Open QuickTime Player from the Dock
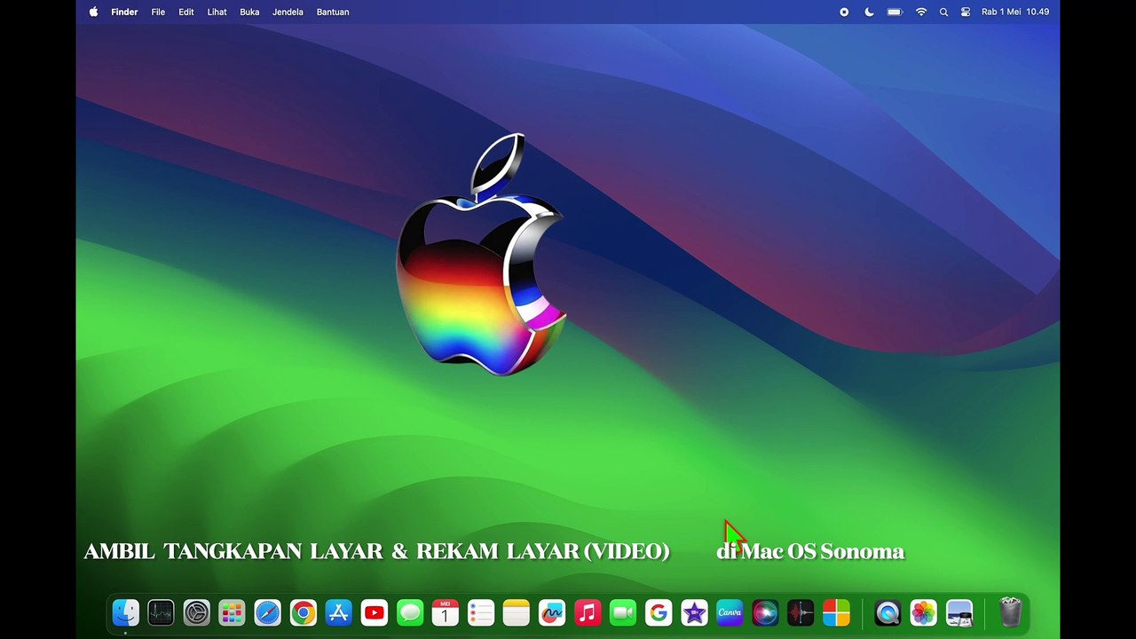Image resolution: width=1136 pixels, height=639 pixels. [x=887, y=612]
